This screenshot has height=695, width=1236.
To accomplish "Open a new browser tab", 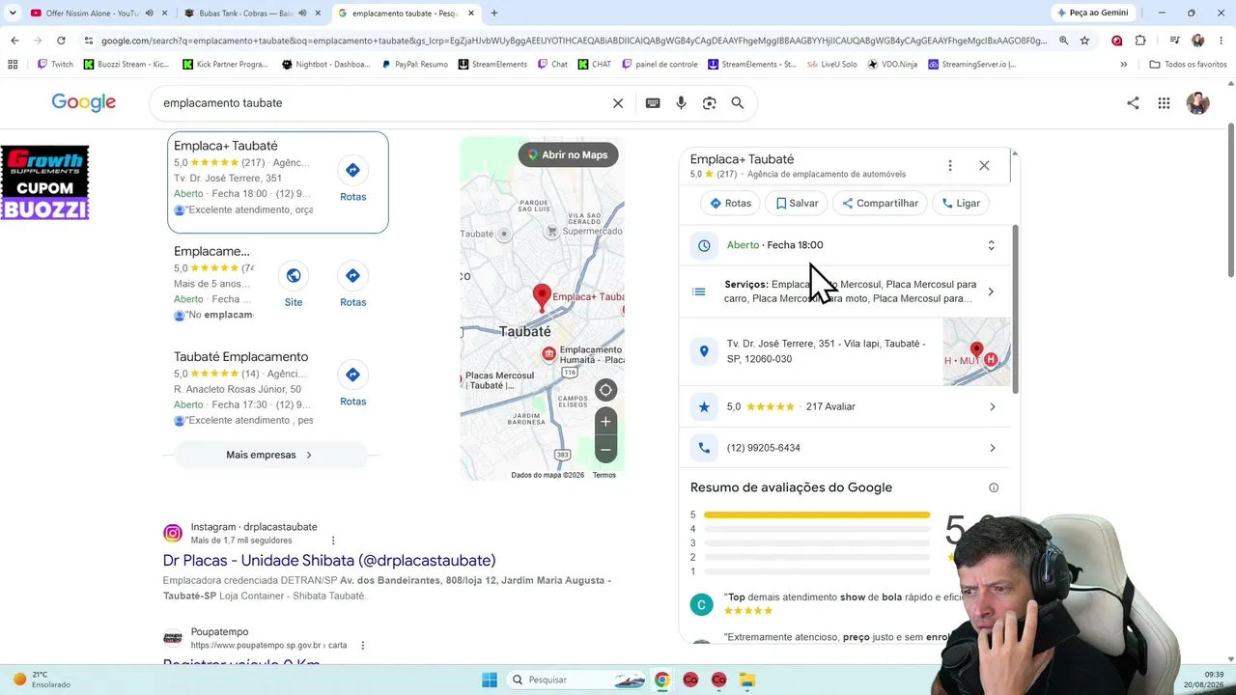I will 494,13.
